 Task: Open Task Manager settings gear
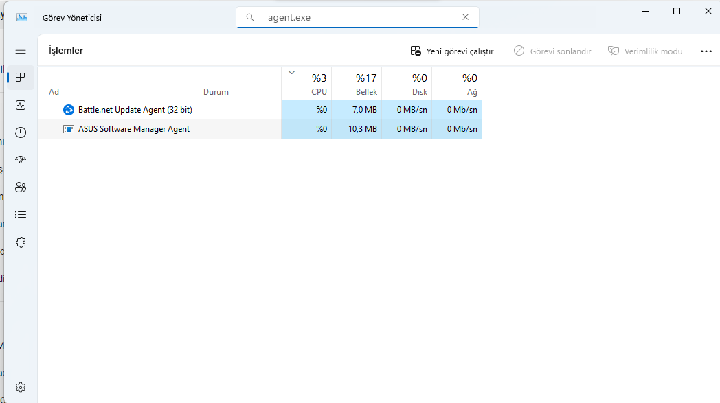coord(21,387)
